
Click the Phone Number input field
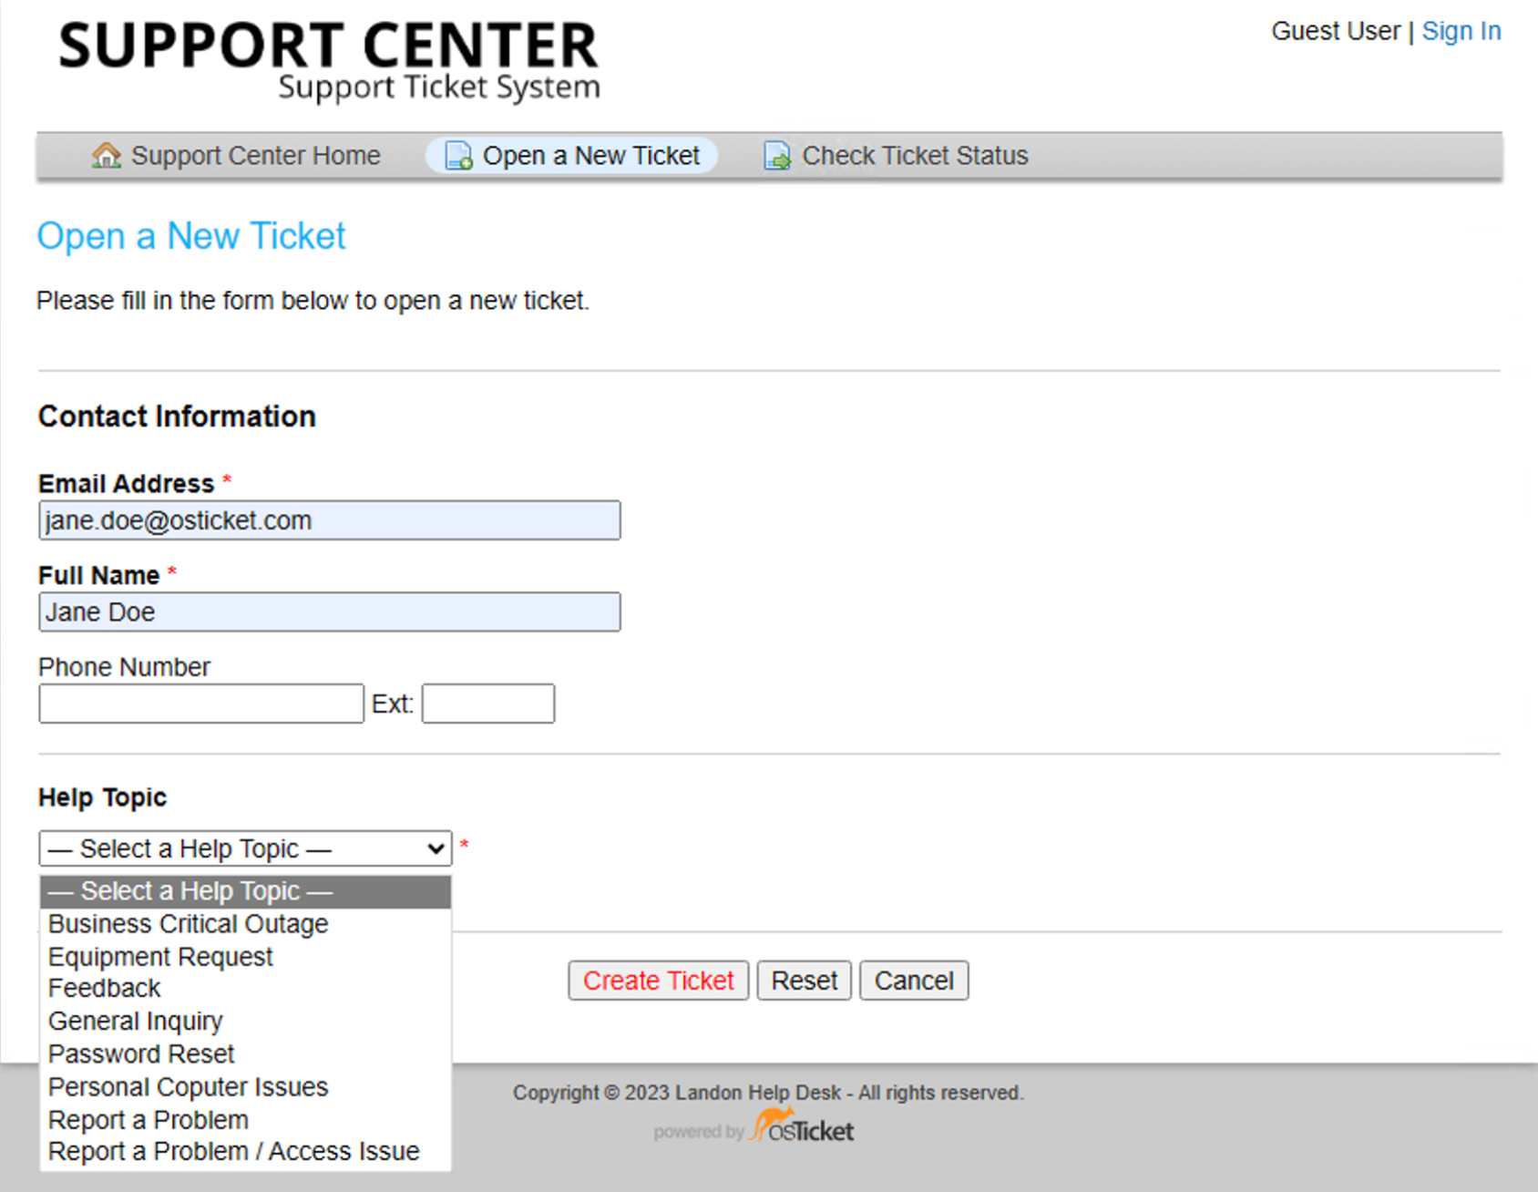(200, 703)
